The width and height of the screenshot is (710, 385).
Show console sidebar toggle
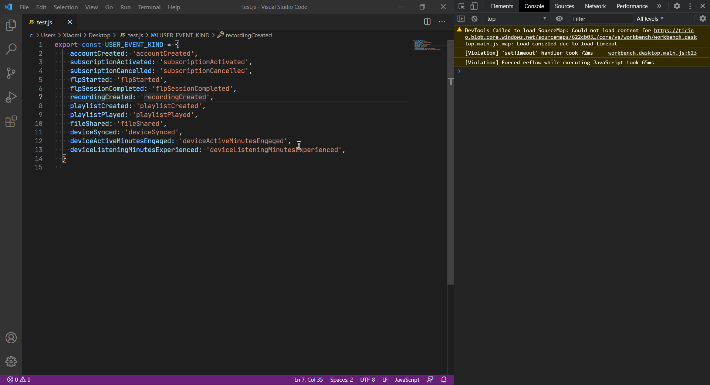[x=461, y=18]
